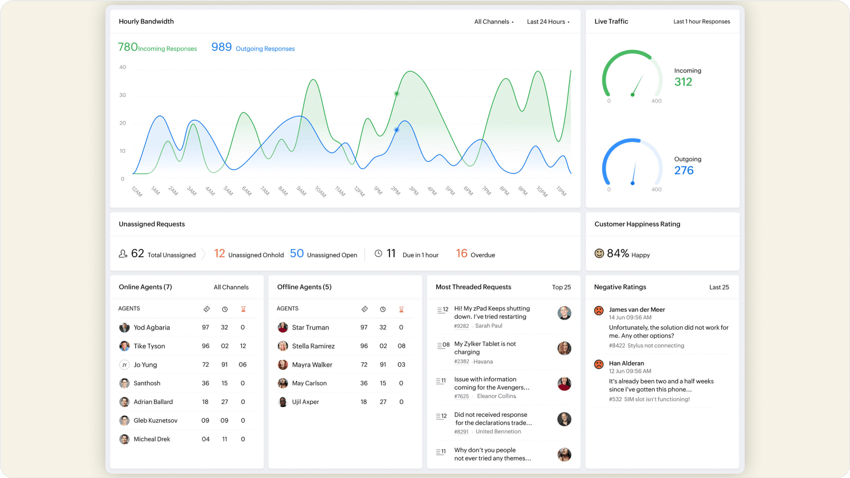
Task: Click the clock icon above agent handle times
Action: (x=225, y=309)
